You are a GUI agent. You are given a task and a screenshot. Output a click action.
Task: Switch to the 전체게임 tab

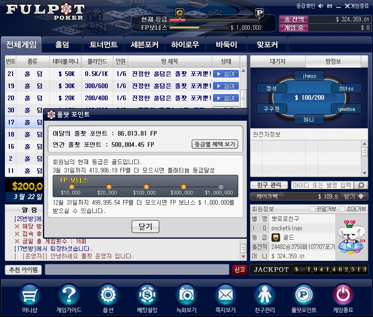point(21,44)
